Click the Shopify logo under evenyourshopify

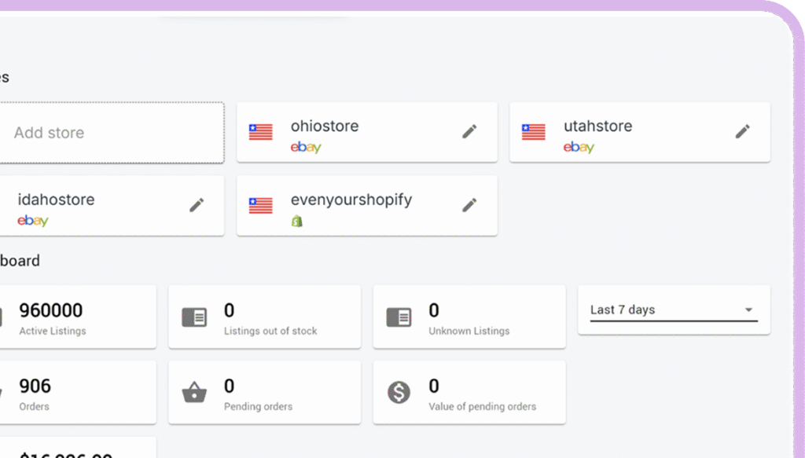(x=296, y=221)
